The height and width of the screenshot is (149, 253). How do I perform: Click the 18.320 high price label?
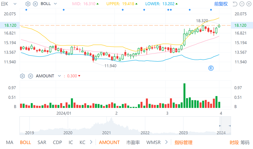click(202, 21)
